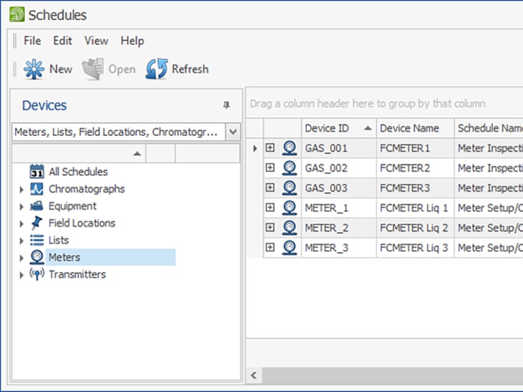Expand the Chromatographs tree node
The height and width of the screenshot is (392, 523).
[x=21, y=190]
